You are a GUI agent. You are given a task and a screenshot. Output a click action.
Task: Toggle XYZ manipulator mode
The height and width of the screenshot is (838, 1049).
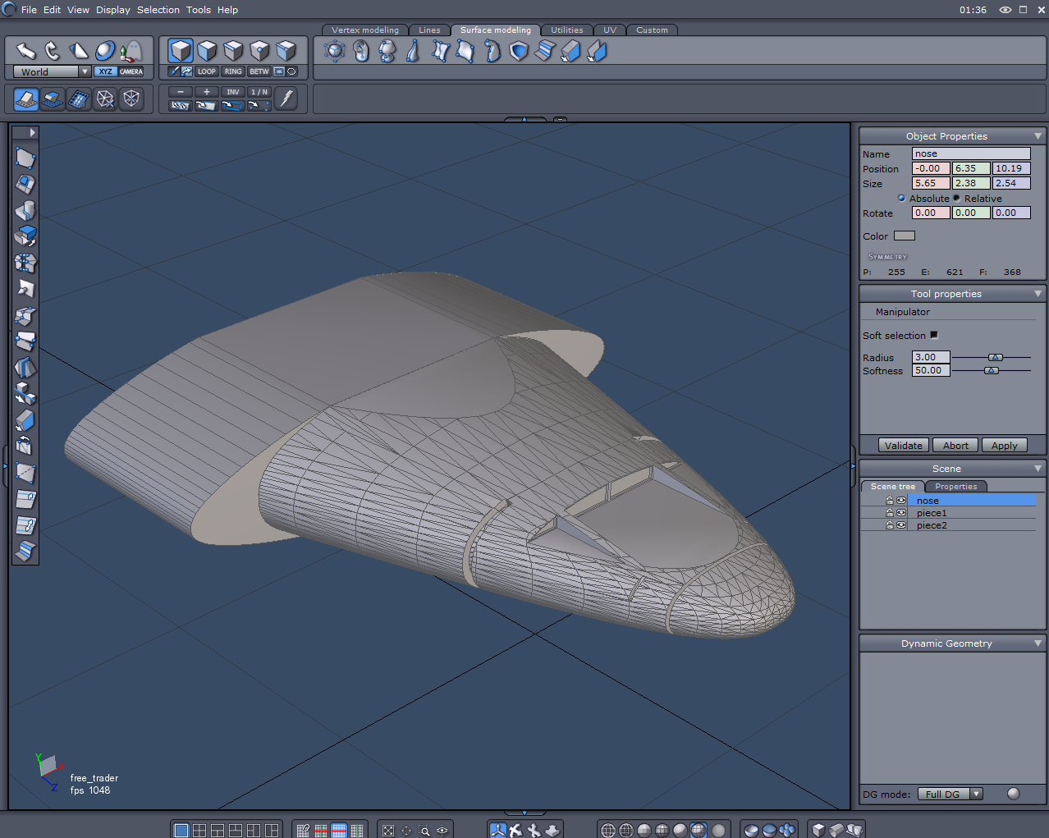point(105,71)
